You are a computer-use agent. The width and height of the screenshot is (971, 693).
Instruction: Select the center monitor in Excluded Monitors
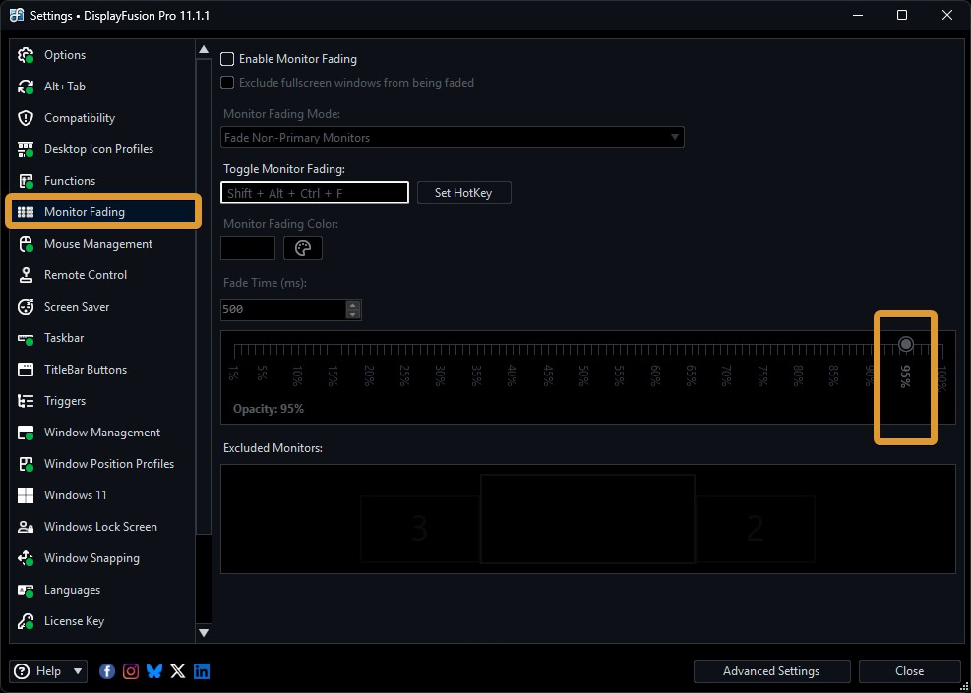pyautogui.click(x=587, y=519)
